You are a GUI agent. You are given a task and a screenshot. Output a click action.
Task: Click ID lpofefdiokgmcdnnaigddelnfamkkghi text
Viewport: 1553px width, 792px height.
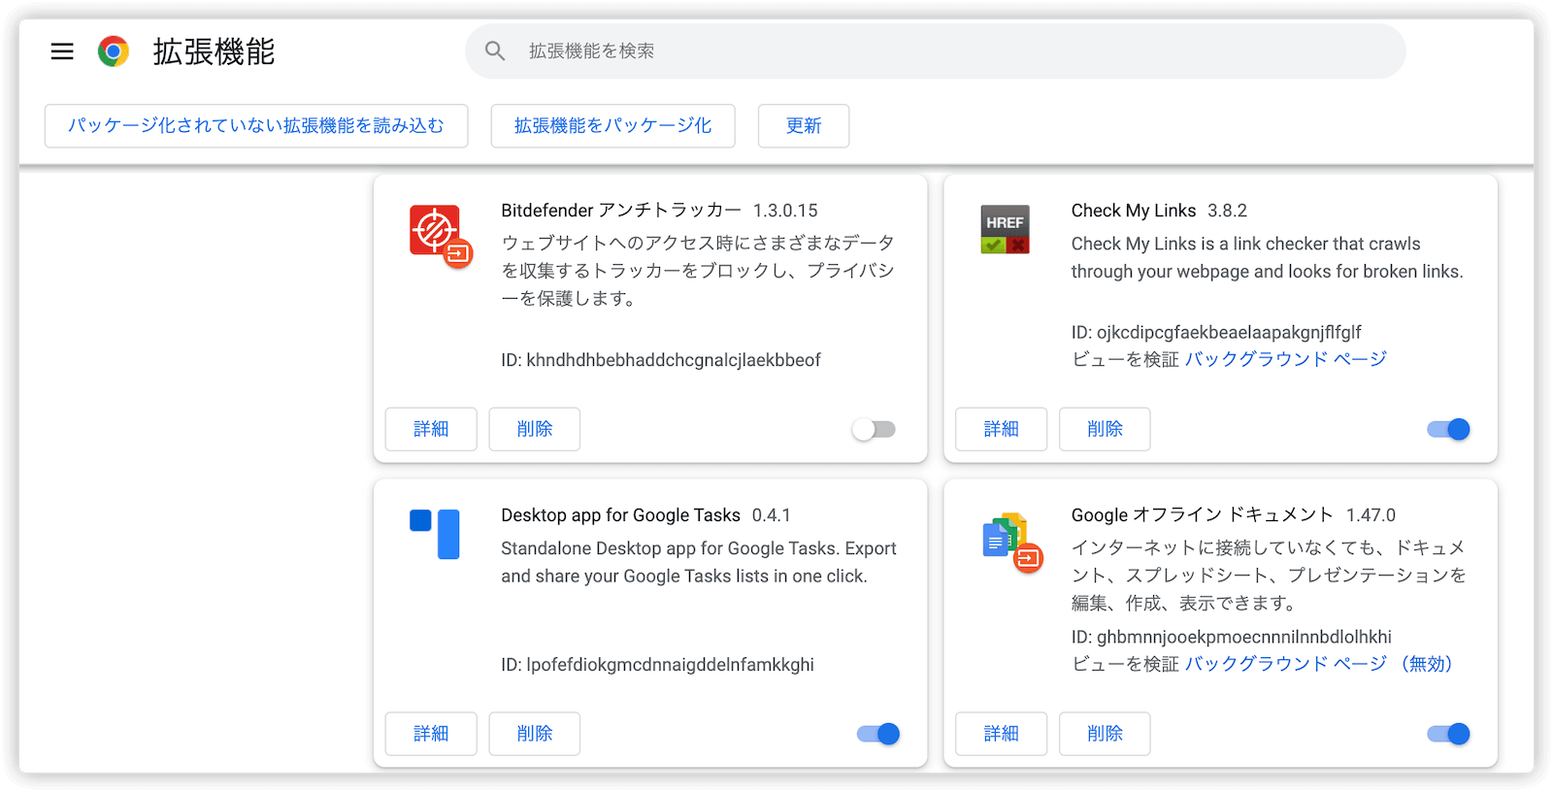point(657,665)
